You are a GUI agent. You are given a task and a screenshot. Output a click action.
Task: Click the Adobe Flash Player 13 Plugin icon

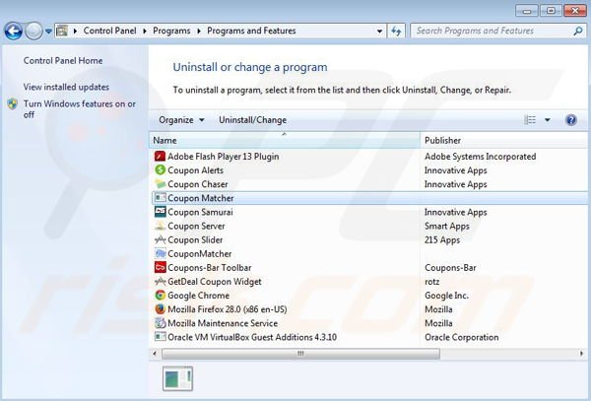click(161, 156)
